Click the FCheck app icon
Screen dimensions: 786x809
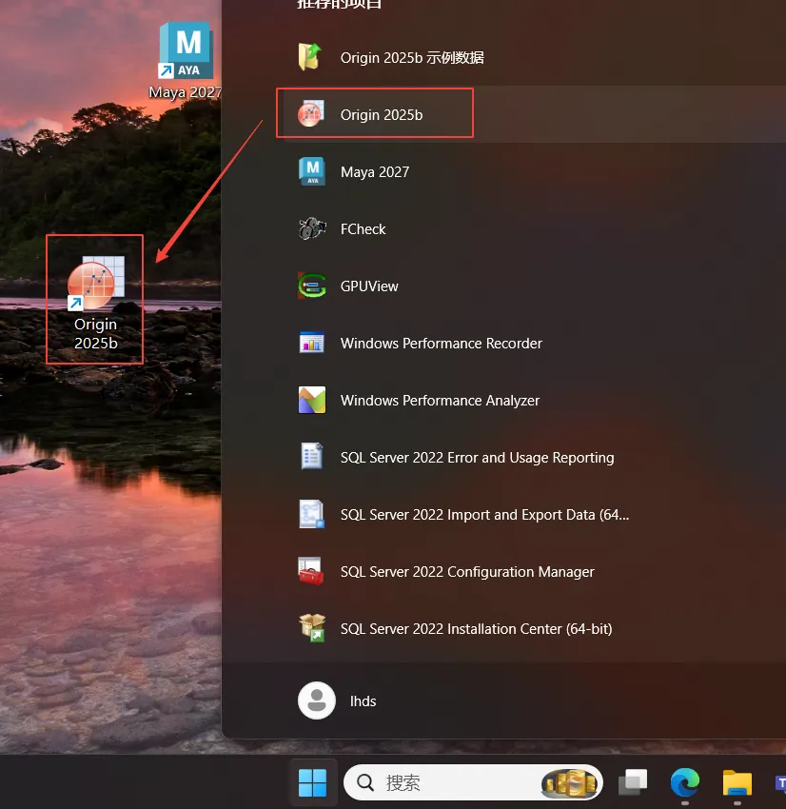tap(312, 228)
